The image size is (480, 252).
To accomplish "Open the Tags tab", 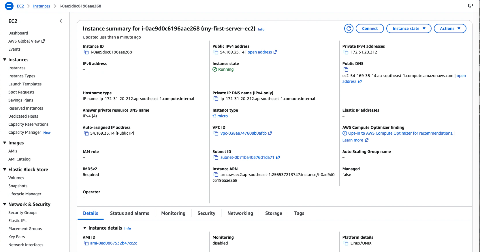I will click(x=299, y=213).
